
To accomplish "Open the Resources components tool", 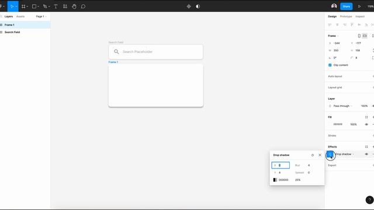I will (65, 6).
